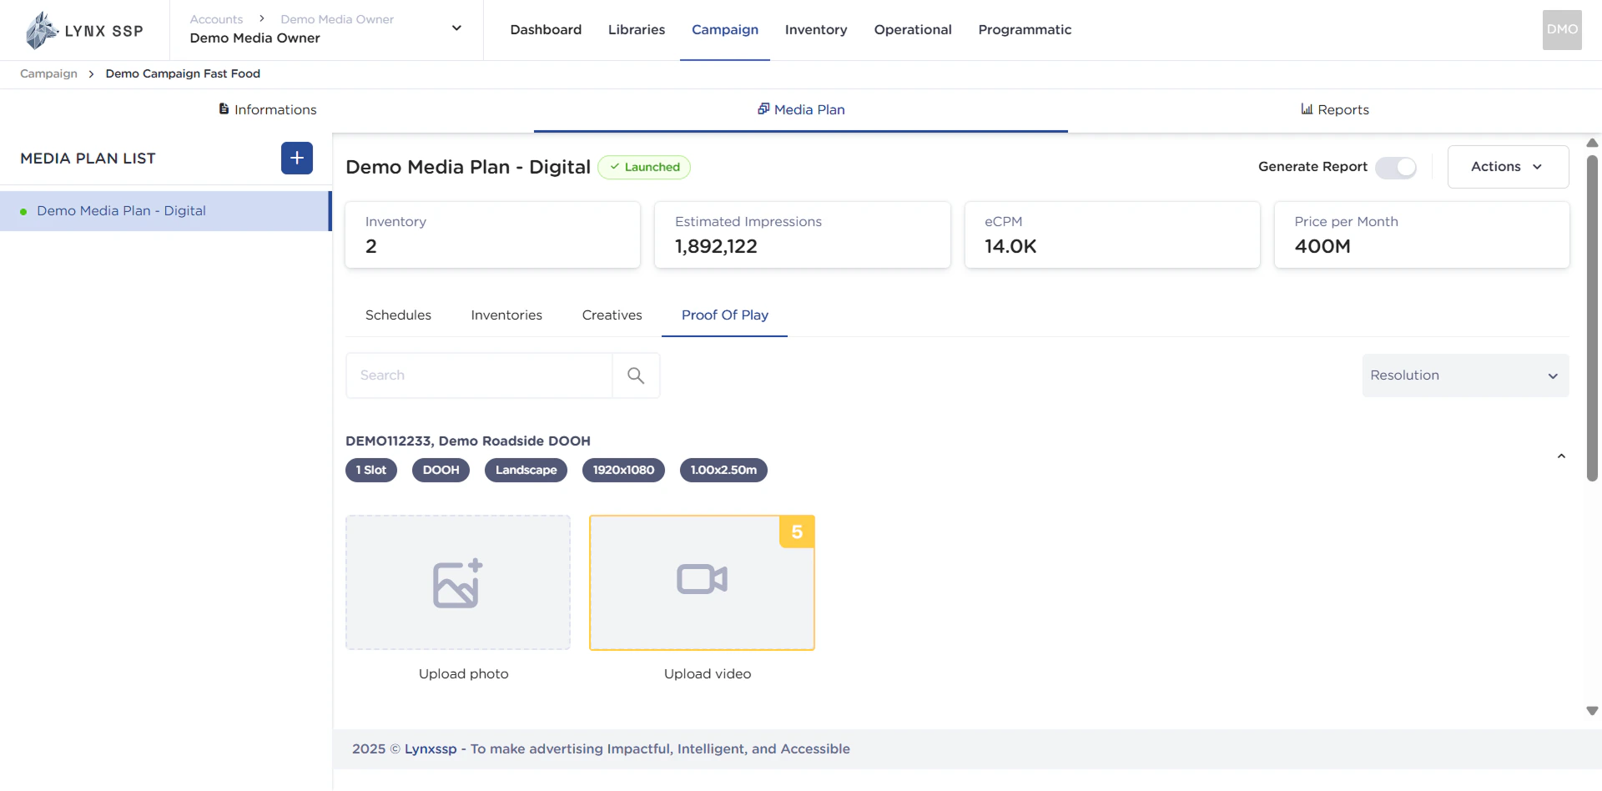Screen dimensions: 1602x791
Task: Toggle the Generate Report switch
Action: (1396, 167)
